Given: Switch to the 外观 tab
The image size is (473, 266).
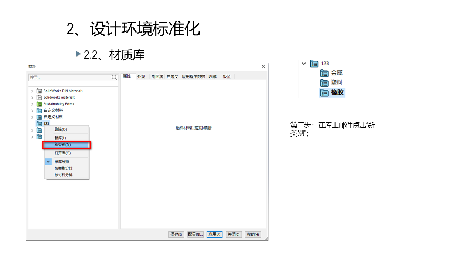Looking at the screenshot, I should 141,77.
